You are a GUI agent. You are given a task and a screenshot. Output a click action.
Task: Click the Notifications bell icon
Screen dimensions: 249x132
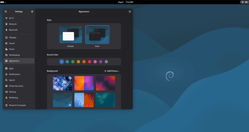coord(6,75)
